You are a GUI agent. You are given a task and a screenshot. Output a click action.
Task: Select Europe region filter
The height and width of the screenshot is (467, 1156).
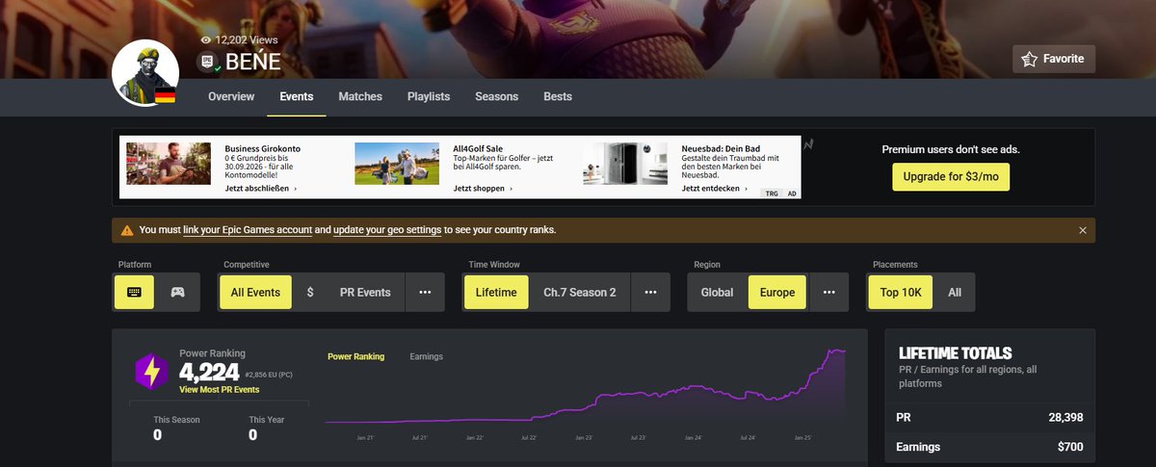(x=777, y=293)
